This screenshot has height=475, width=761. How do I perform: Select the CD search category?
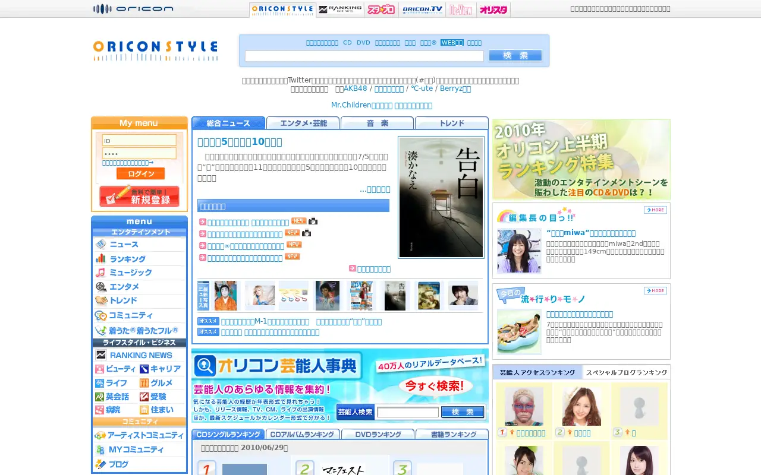pos(347,43)
